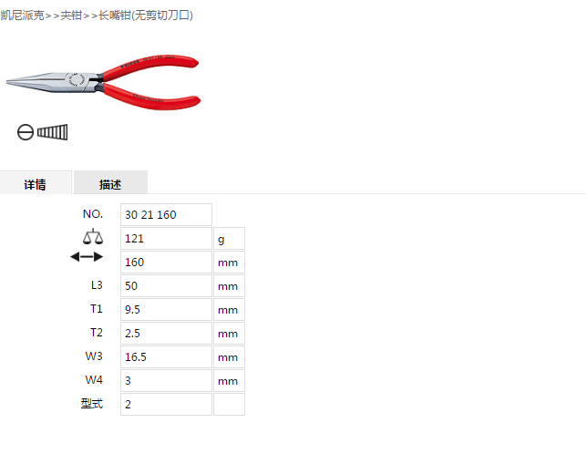Image resolution: width=586 pixels, height=464 pixels.
Task: Click the weight field showing 121
Action: click(166, 239)
